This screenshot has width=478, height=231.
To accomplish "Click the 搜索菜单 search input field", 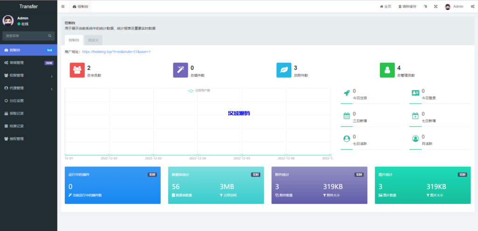I will [x=24, y=36].
